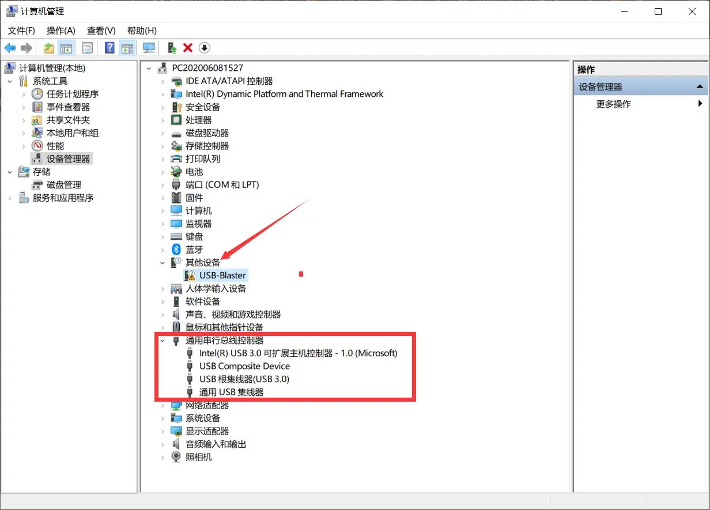Open the 文件(F) menu

(21, 31)
